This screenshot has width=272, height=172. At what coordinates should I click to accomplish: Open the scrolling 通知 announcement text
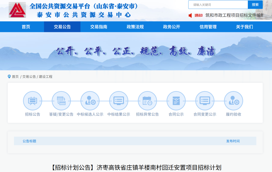234,15
